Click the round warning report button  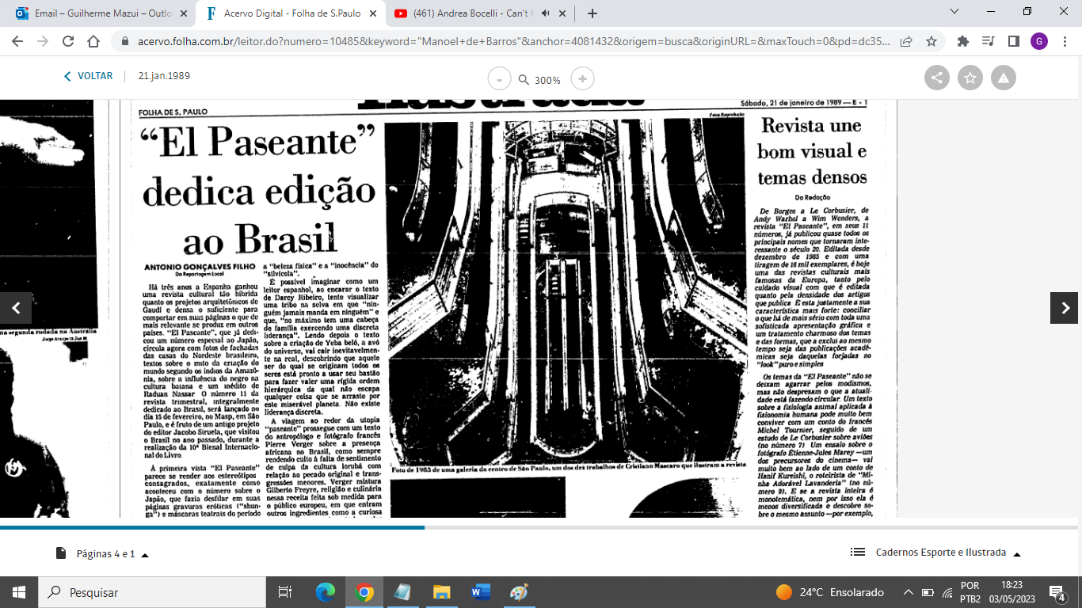click(1004, 78)
